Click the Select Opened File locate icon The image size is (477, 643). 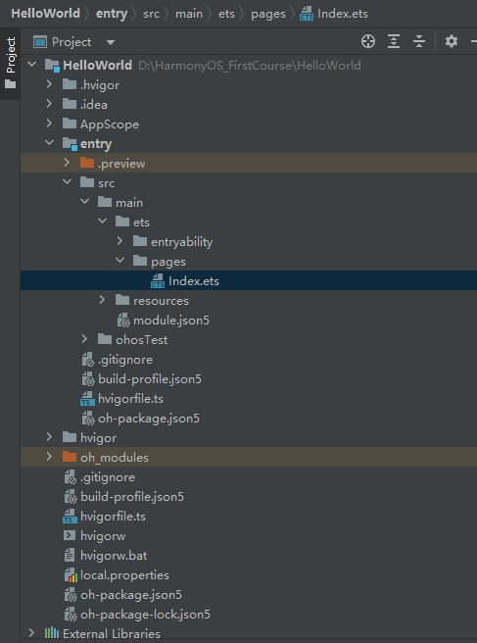368,41
